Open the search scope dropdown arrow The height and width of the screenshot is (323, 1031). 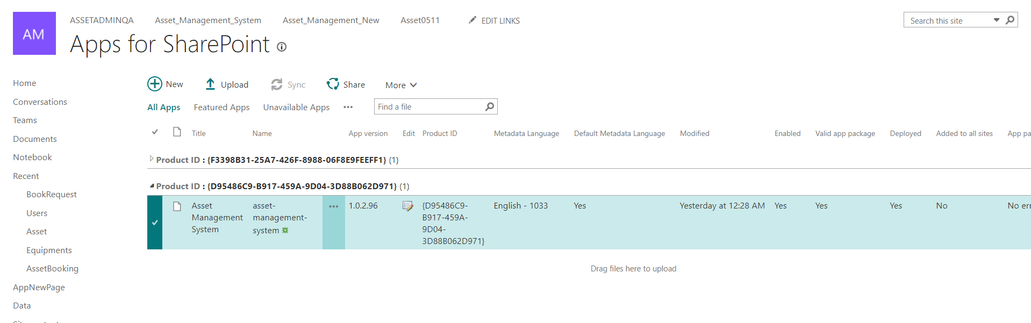[x=996, y=20]
